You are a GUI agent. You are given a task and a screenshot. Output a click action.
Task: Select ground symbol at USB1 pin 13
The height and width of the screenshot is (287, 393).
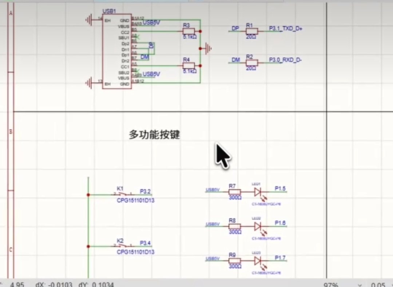(89, 83)
